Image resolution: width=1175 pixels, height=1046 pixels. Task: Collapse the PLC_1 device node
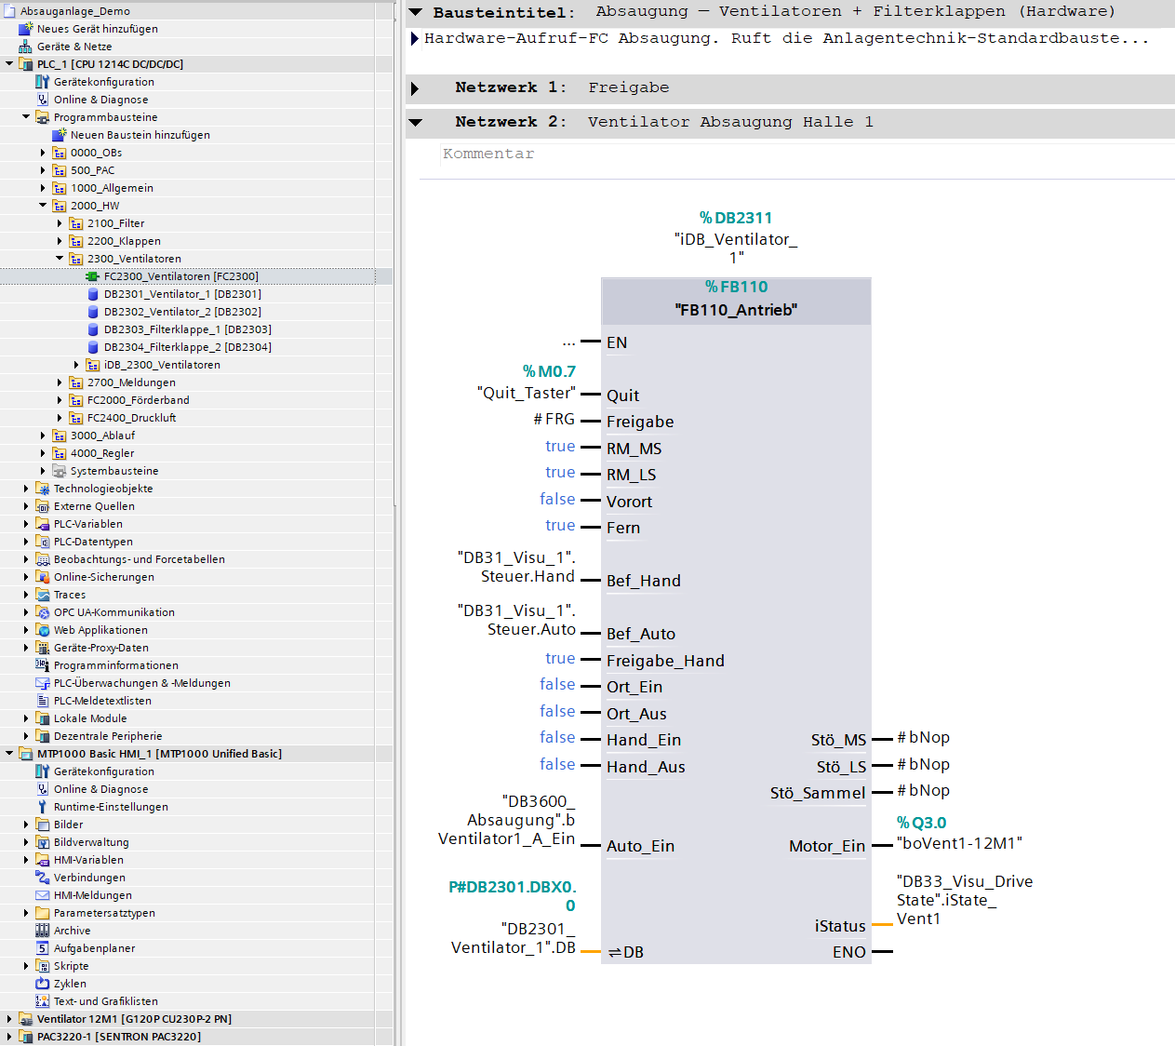[9, 64]
